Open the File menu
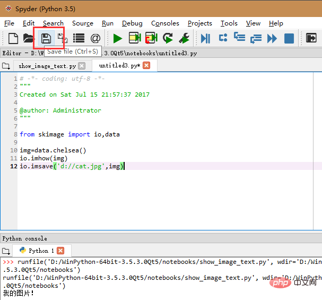This screenshot has height=300, width=322. pos(9,23)
